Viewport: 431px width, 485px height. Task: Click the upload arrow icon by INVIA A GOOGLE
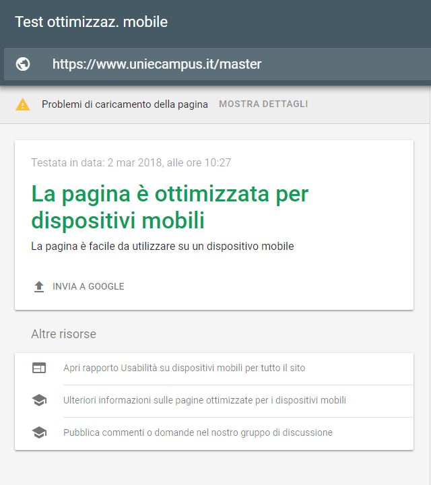pos(39,287)
